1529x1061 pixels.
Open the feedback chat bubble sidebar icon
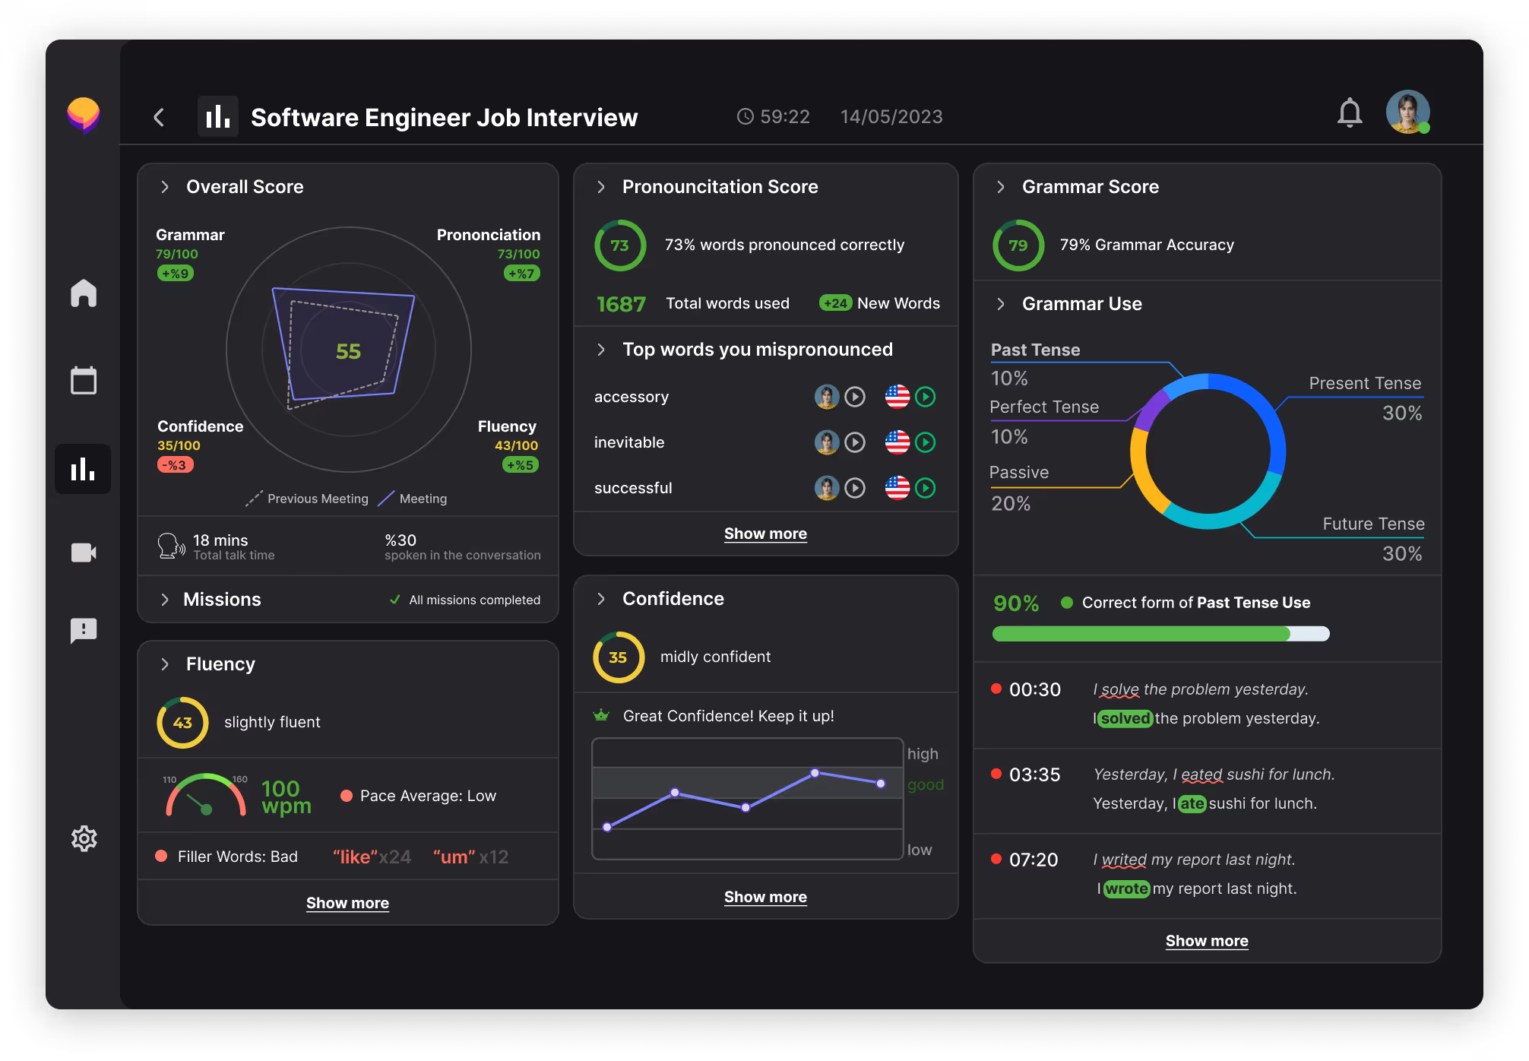point(84,630)
